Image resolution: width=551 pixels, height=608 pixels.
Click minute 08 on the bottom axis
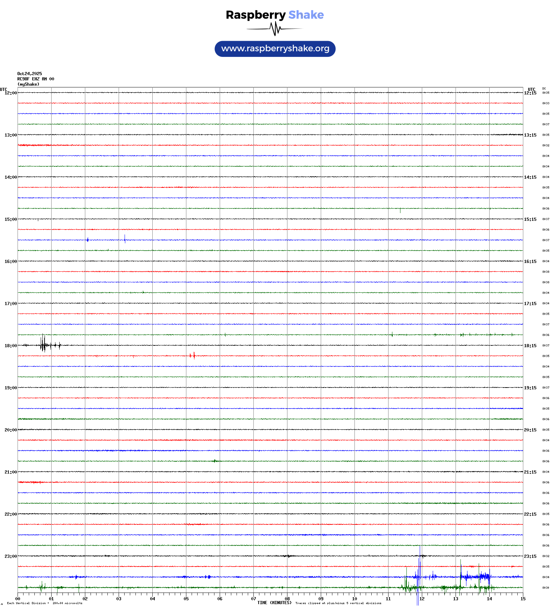(x=287, y=599)
